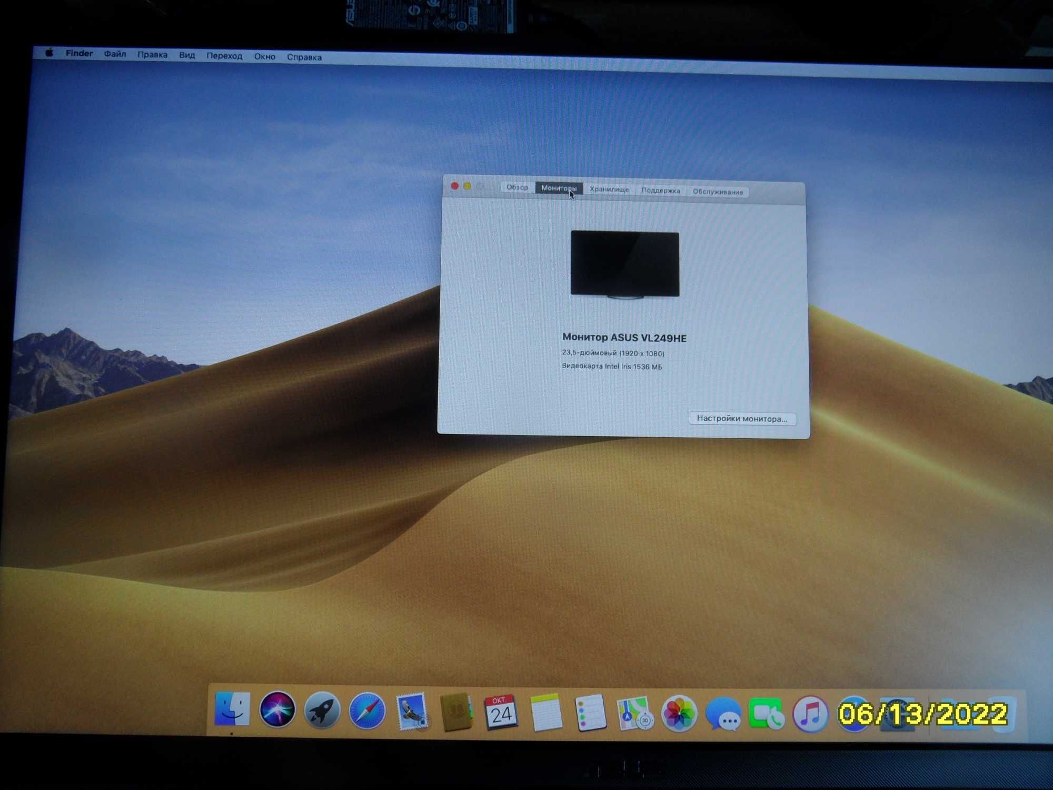1053x790 pixels.
Task: Open FaceTime app in Dock
Action: click(767, 715)
